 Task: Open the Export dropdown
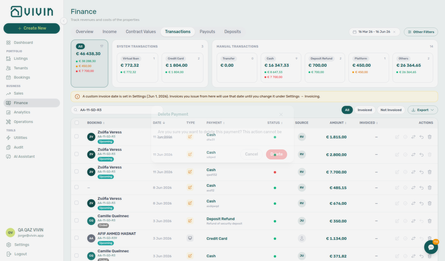[x=423, y=110]
